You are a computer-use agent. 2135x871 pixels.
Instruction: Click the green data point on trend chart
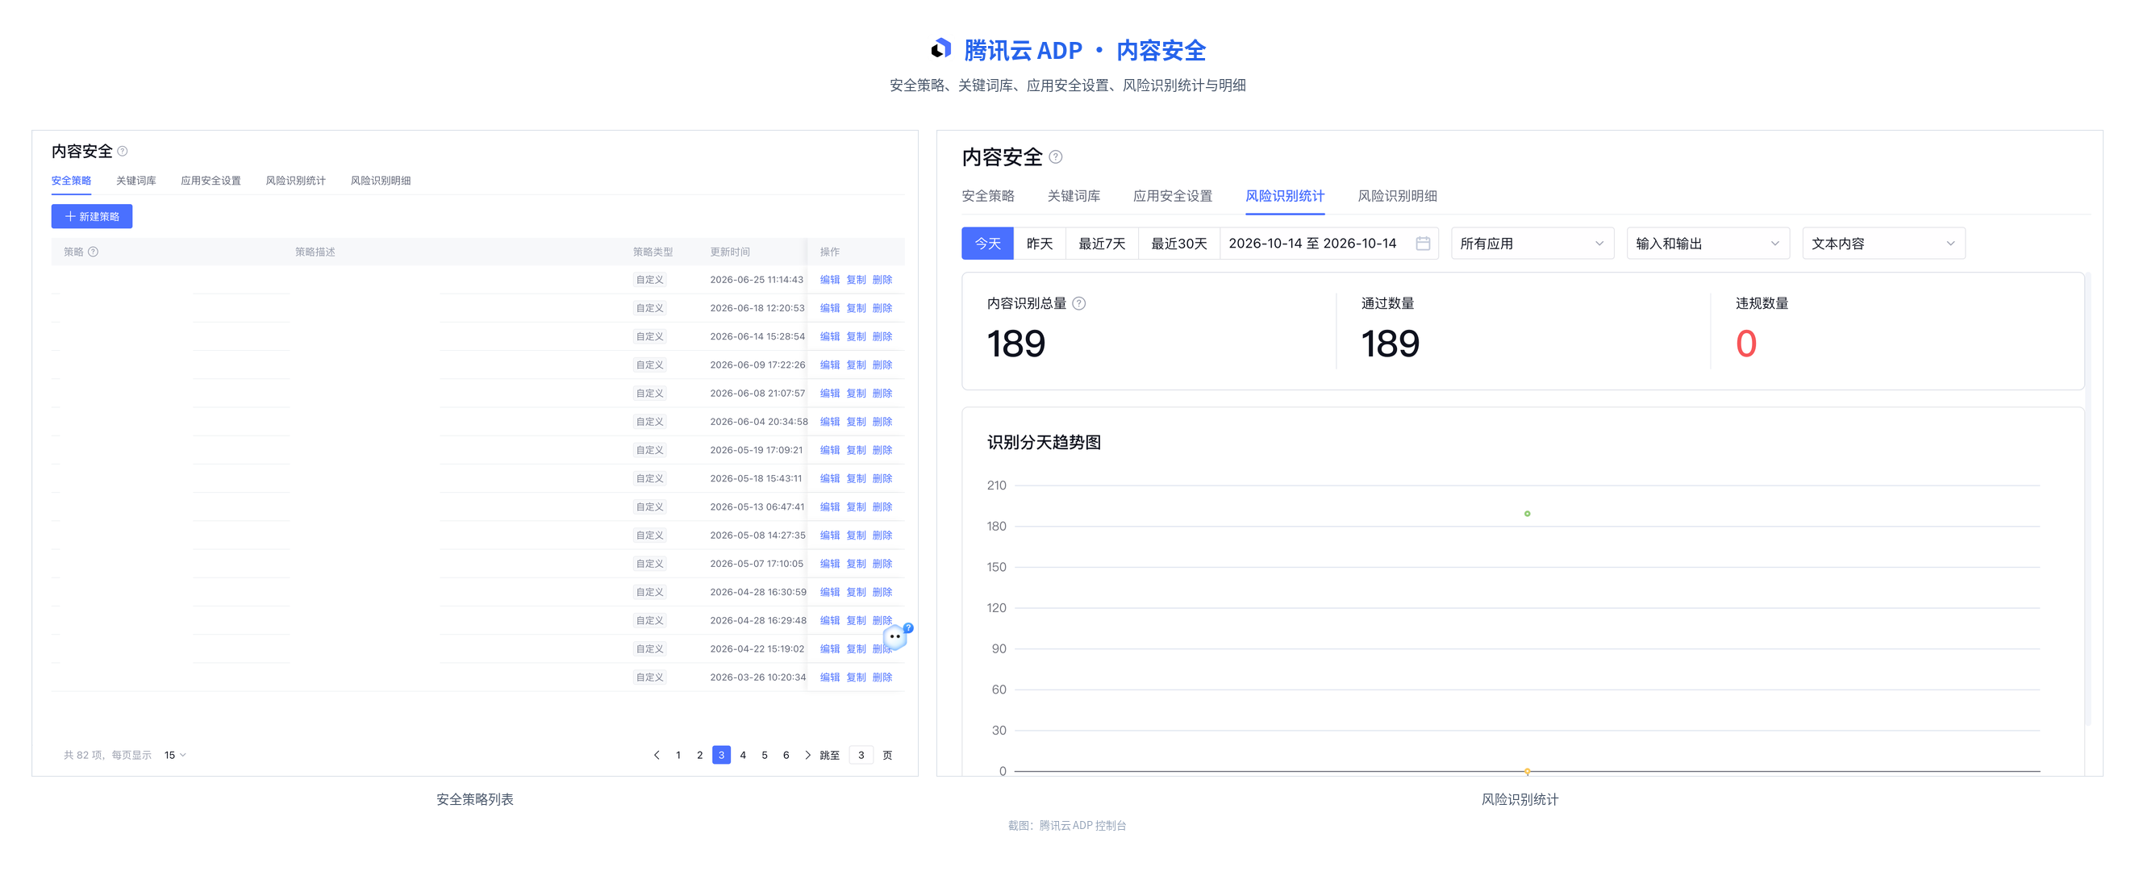click(1527, 514)
